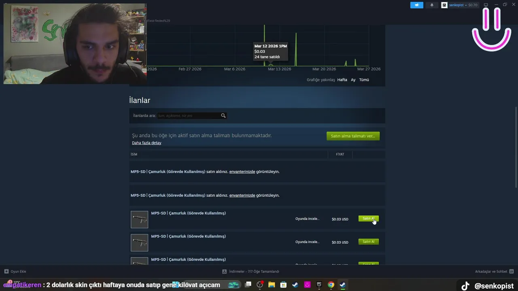The height and width of the screenshot is (291, 518).
Task: Click 'Oyunda incele...' for first listing
Action: click(307, 219)
